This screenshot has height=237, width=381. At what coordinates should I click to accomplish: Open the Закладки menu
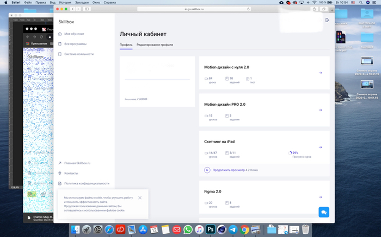click(82, 2)
